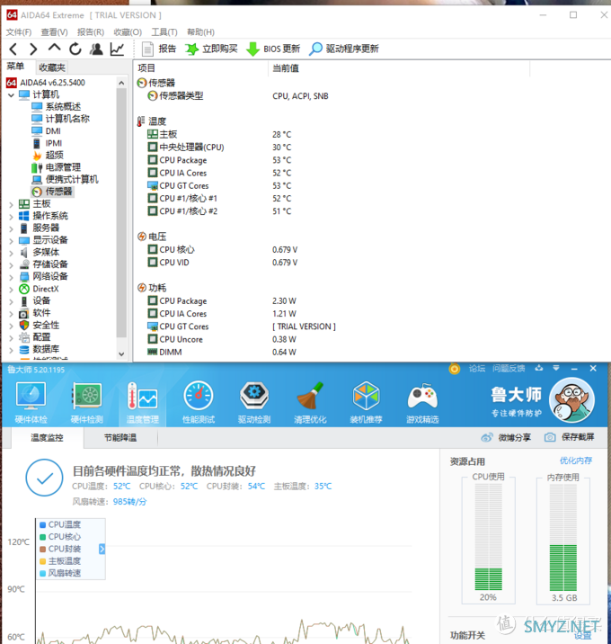Click 保存截屏 save screenshot button
This screenshot has height=644, width=611.
click(x=569, y=437)
